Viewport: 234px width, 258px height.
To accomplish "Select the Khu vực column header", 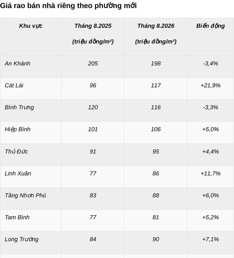I will [31, 26].
